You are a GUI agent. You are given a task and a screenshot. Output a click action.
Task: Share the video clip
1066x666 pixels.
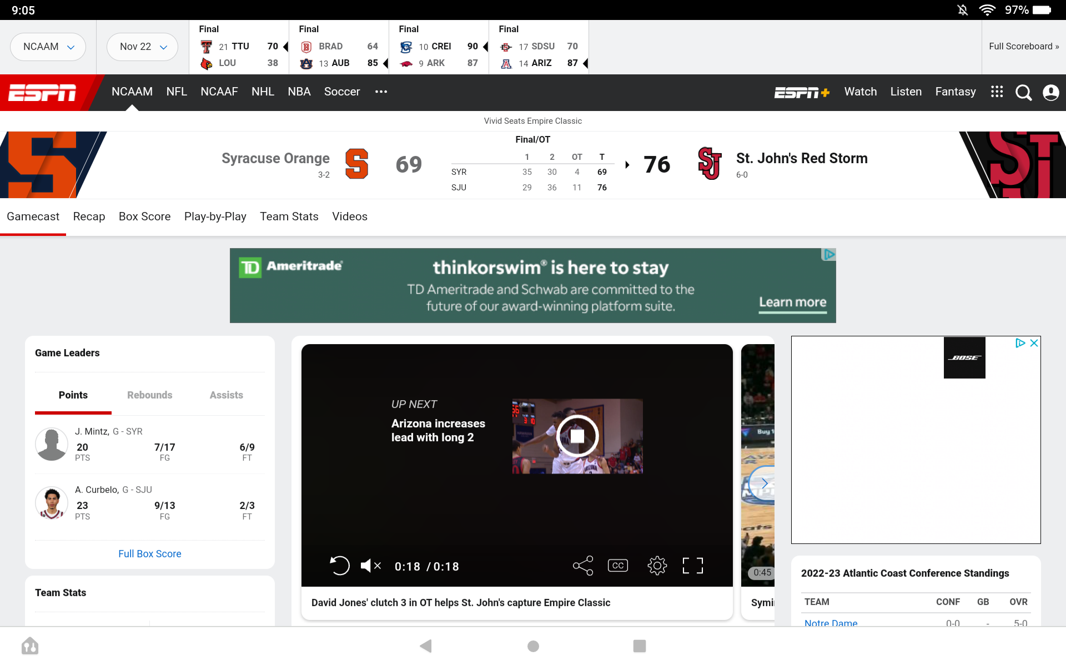(583, 566)
